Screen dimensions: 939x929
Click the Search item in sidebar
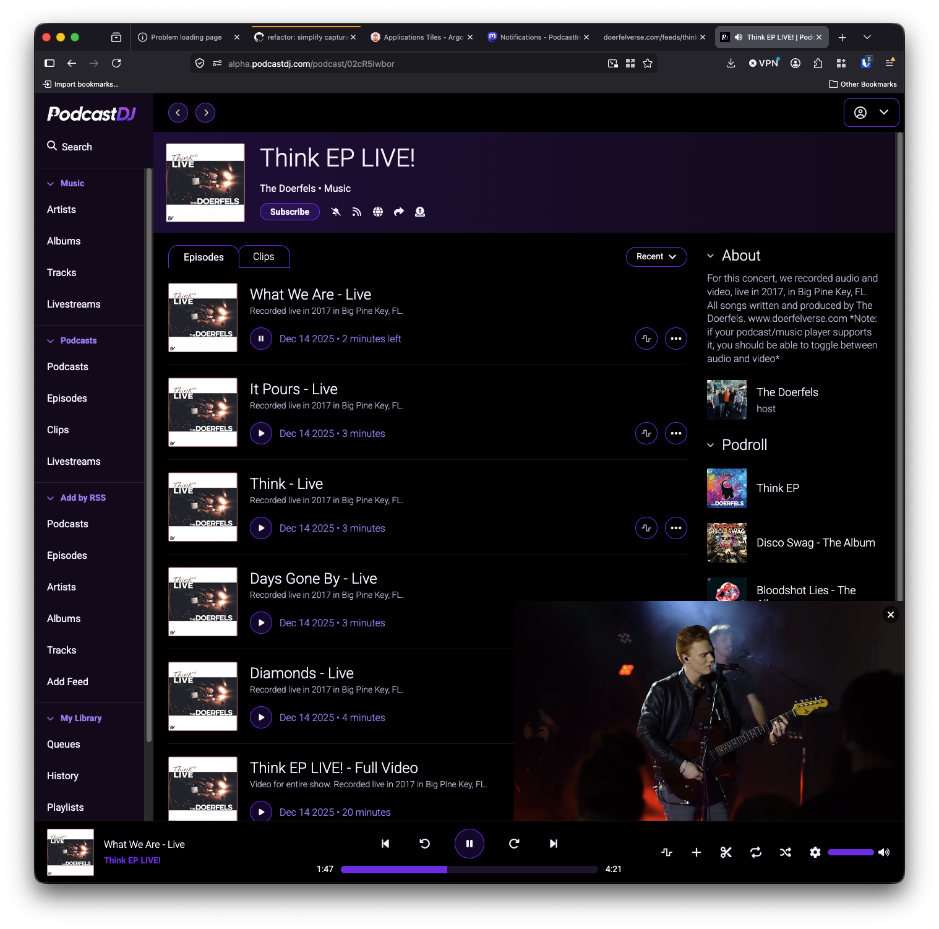pyautogui.click(x=69, y=147)
